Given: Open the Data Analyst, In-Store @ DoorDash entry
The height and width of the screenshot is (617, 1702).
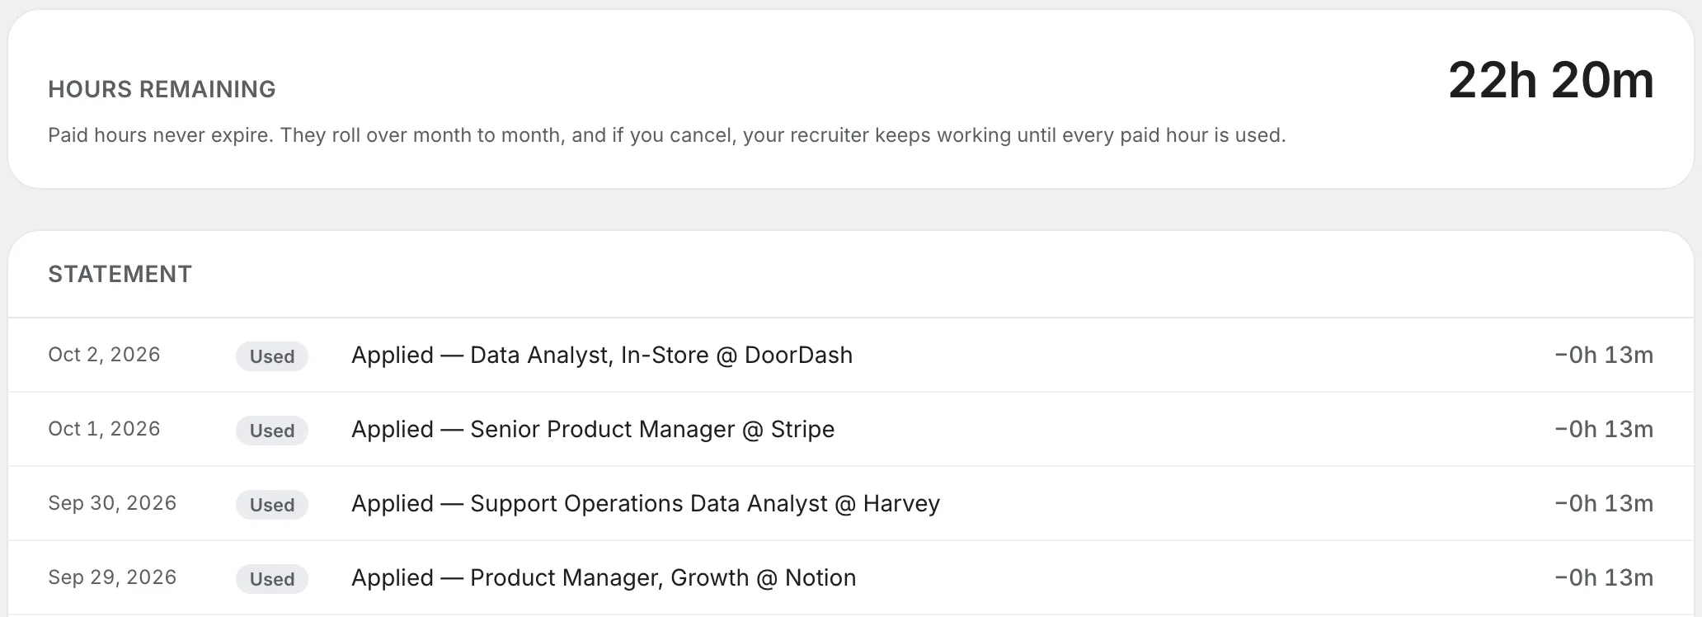Looking at the screenshot, I should [x=602, y=355].
